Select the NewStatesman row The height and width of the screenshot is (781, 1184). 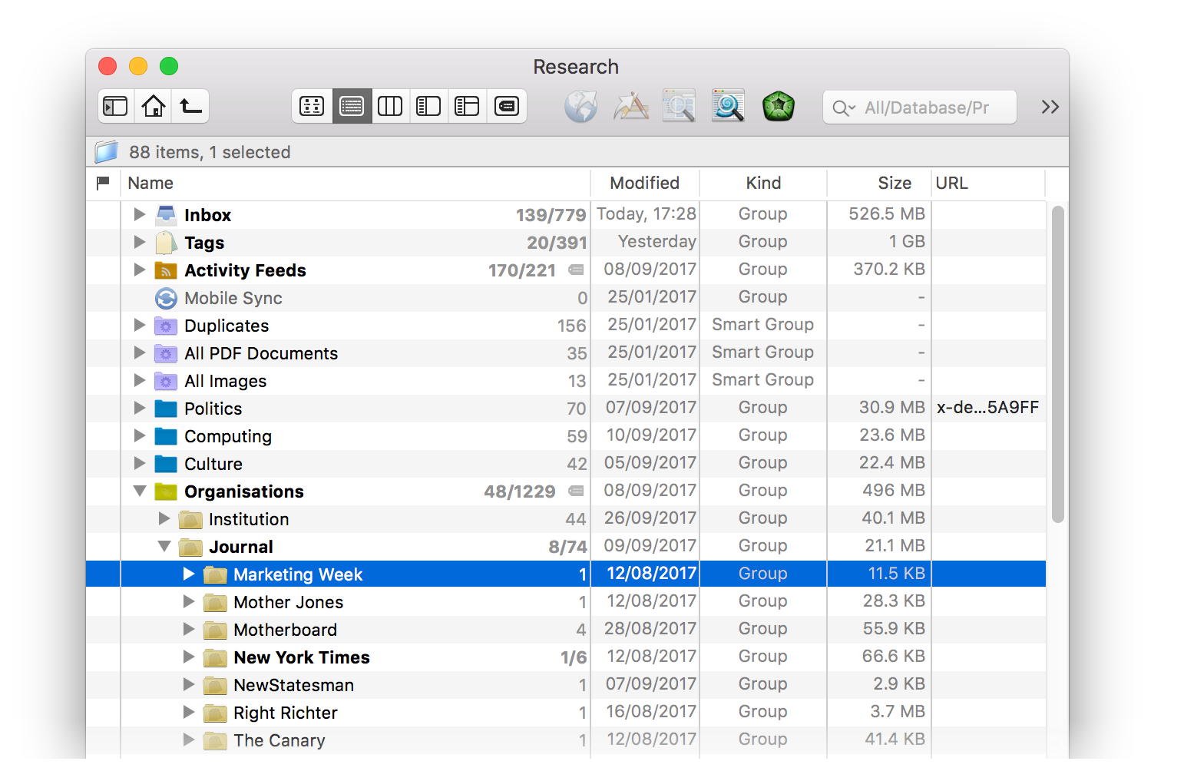pyautogui.click(x=566, y=685)
